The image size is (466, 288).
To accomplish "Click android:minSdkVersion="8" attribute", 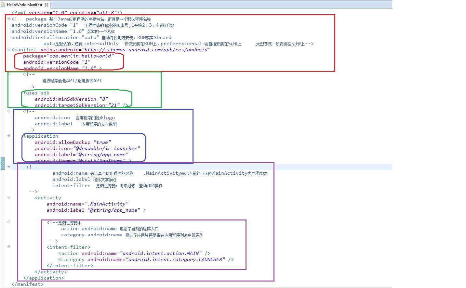I will click(x=72, y=99).
